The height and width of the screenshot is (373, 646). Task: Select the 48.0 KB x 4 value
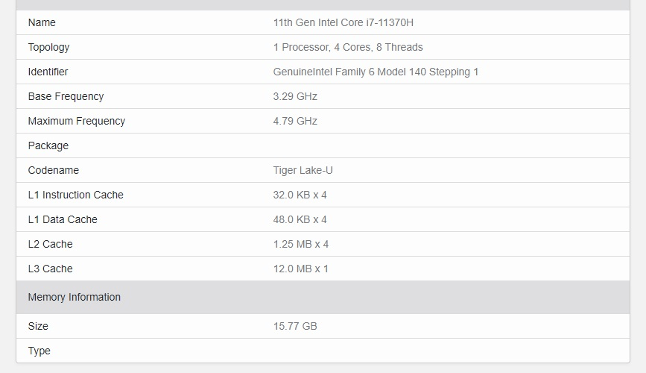click(x=300, y=219)
